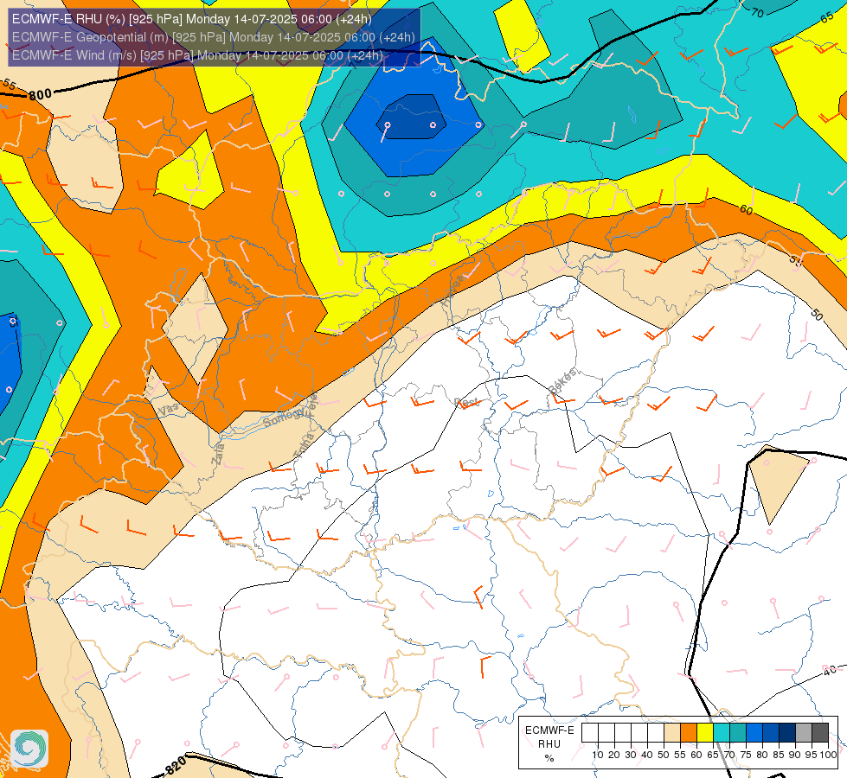Click the ECMWF swirl logo icon
Screen dimensions: 847x778
(29, 749)
